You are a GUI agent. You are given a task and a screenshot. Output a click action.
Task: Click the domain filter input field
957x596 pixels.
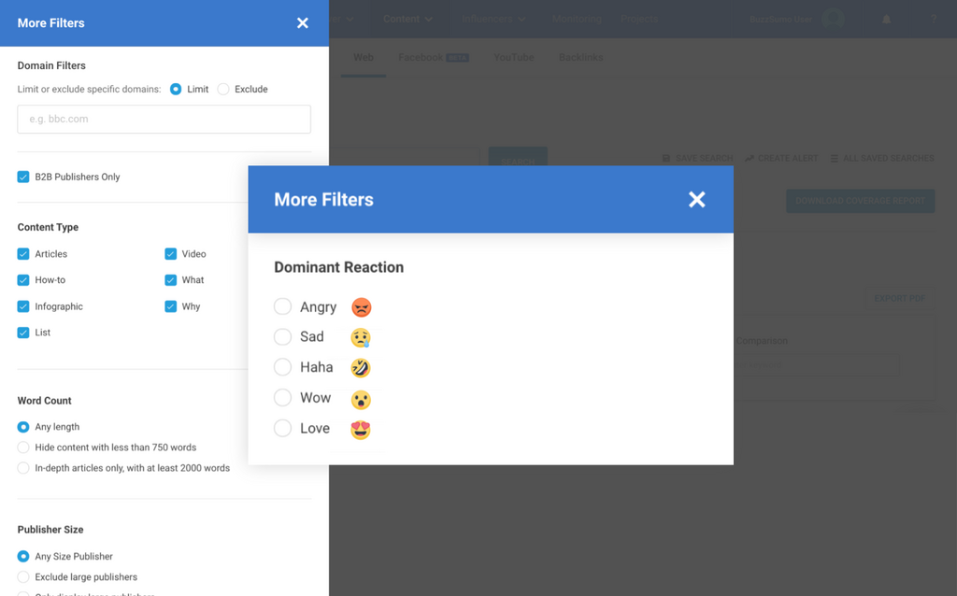164,120
